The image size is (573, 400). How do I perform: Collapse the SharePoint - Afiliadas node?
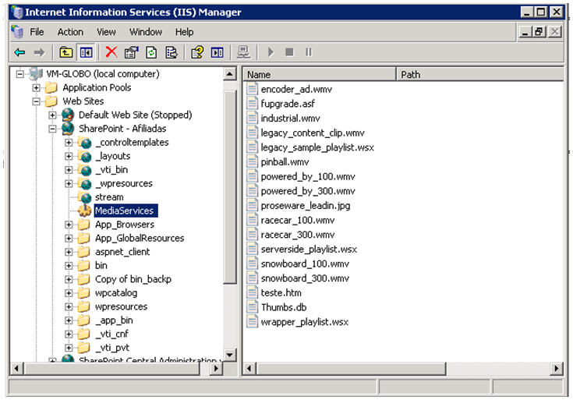(x=53, y=129)
